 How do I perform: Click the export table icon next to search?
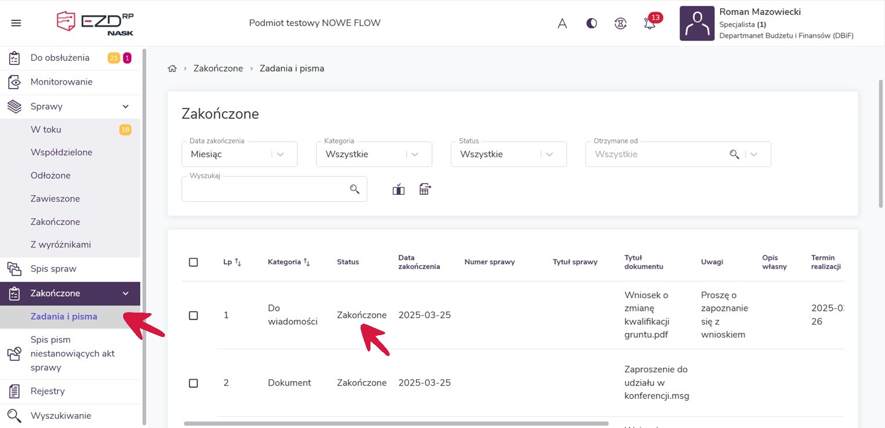(425, 189)
